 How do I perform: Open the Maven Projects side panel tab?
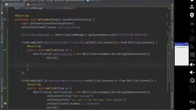point(172,30)
